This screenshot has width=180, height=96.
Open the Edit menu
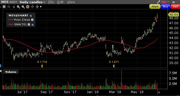click(x=60, y=2)
